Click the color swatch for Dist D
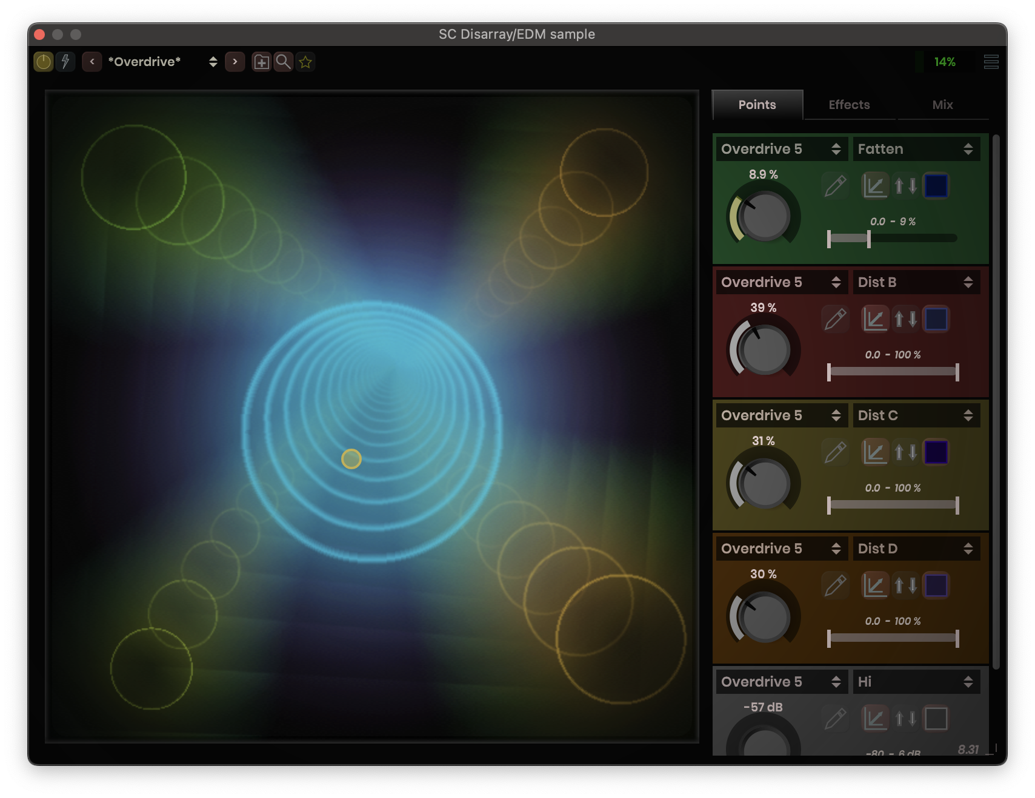This screenshot has width=1035, height=798. click(936, 585)
